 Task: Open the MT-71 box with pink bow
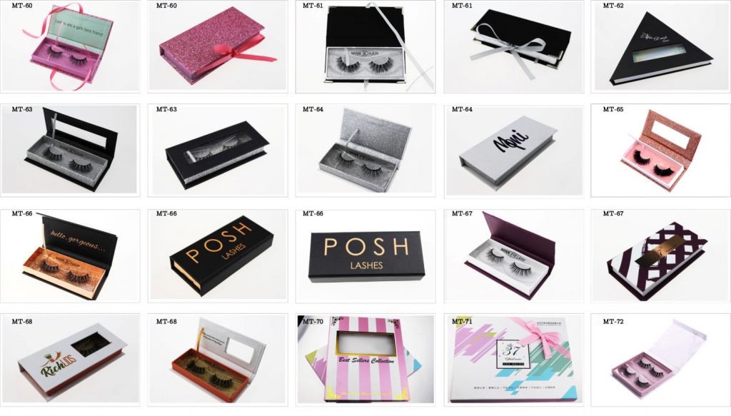pos(513,360)
